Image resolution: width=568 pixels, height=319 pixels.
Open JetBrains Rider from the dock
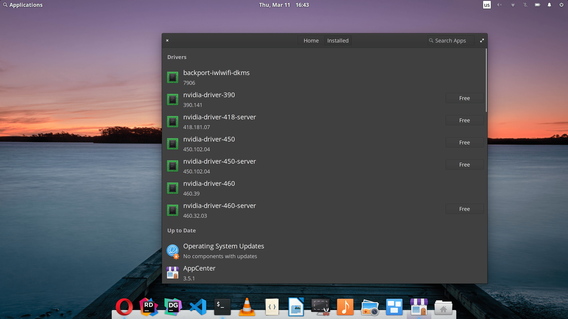tap(149, 307)
